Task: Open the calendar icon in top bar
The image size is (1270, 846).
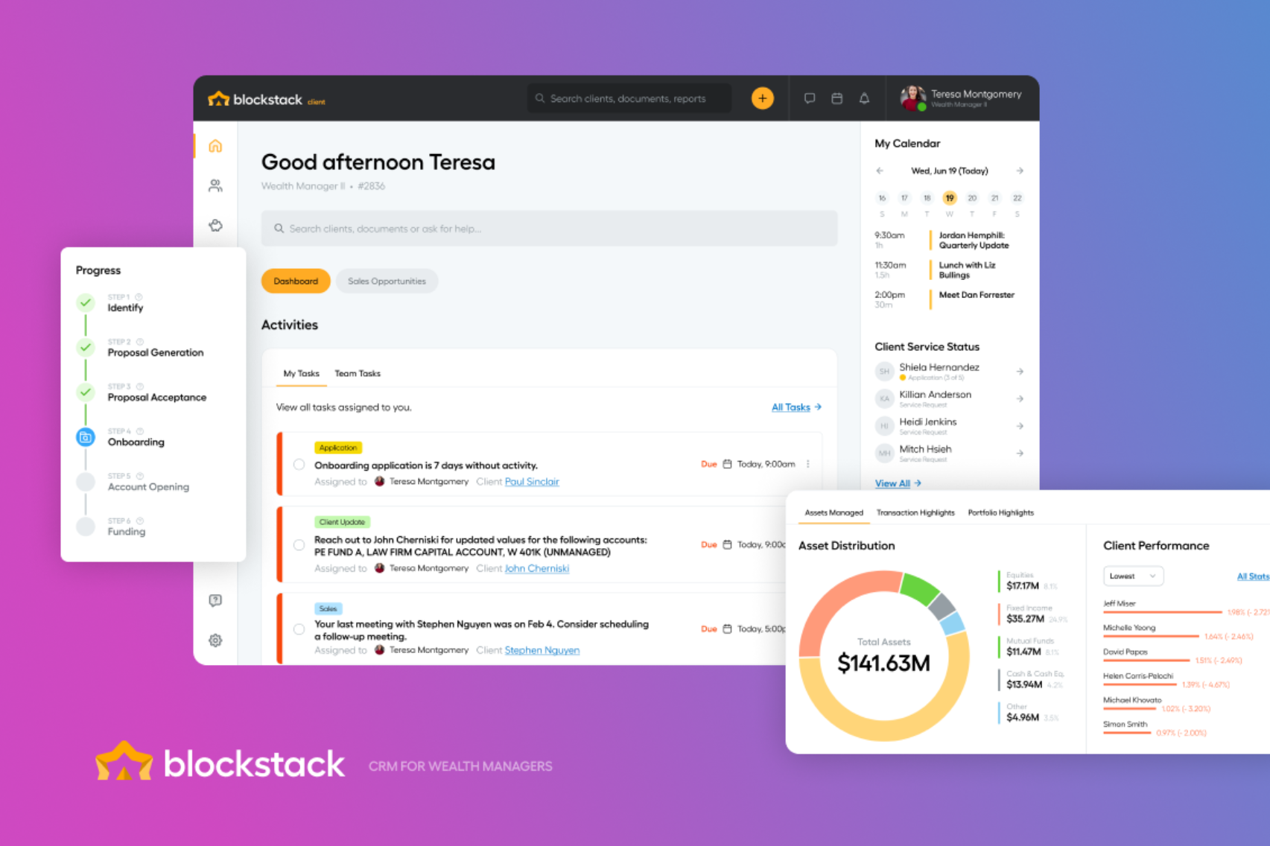Action: (837, 98)
